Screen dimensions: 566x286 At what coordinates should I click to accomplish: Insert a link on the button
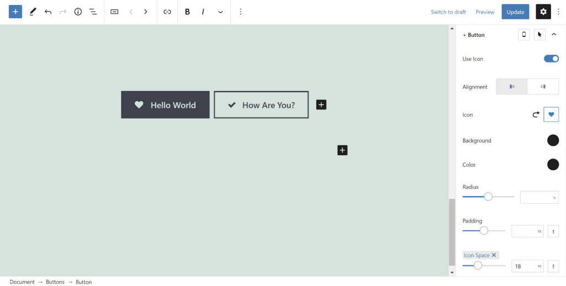pos(167,12)
